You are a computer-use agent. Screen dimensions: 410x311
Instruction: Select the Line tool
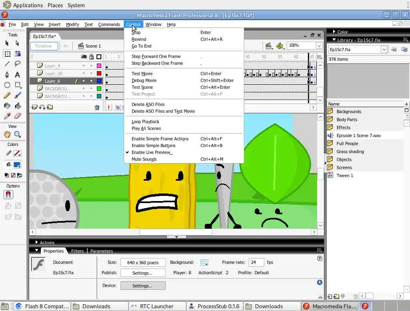coord(7,64)
